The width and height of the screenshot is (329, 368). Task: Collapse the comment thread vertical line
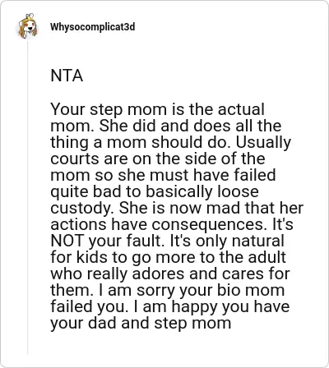(x=27, y=197)
